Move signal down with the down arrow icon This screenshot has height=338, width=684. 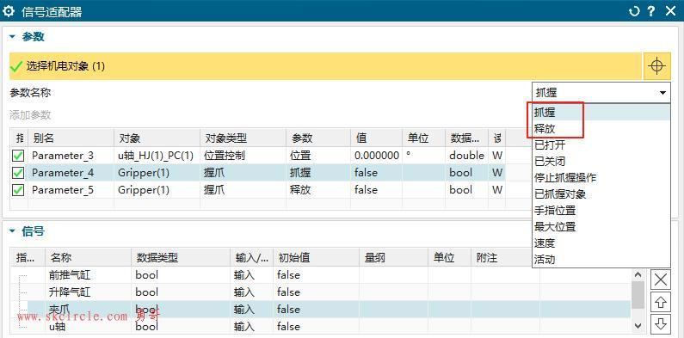(661, 324)
